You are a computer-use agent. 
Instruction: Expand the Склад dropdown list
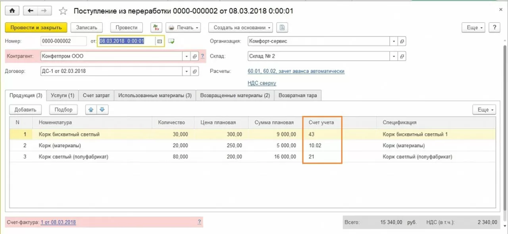pos(394,56)
